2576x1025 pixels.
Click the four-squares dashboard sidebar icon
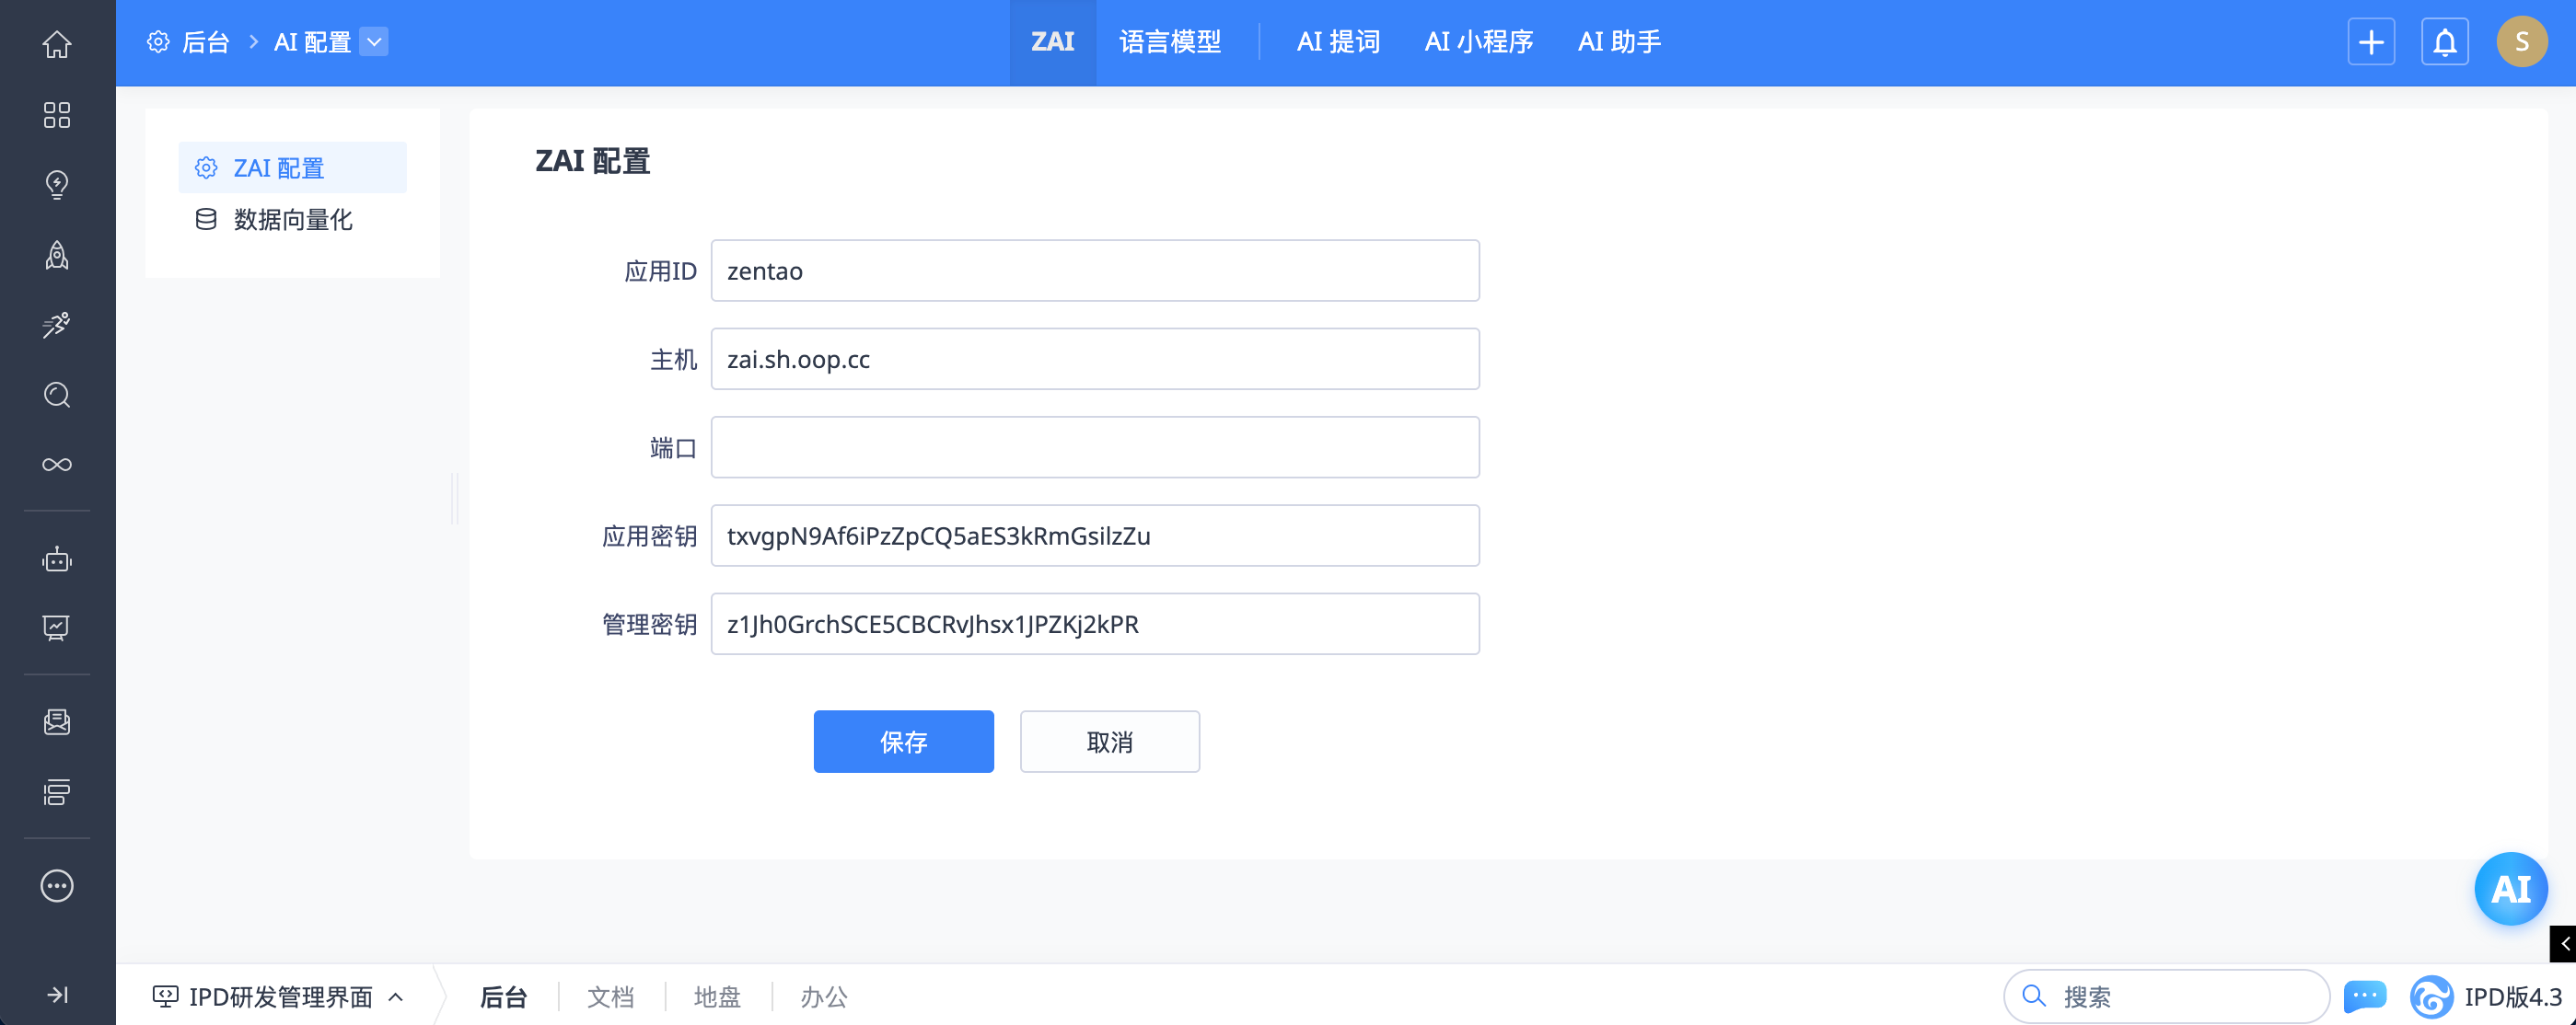[x=57, y=115]
